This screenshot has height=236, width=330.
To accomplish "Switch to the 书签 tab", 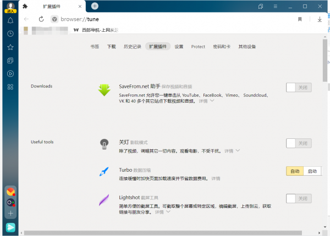I will [x=95, y=47].
